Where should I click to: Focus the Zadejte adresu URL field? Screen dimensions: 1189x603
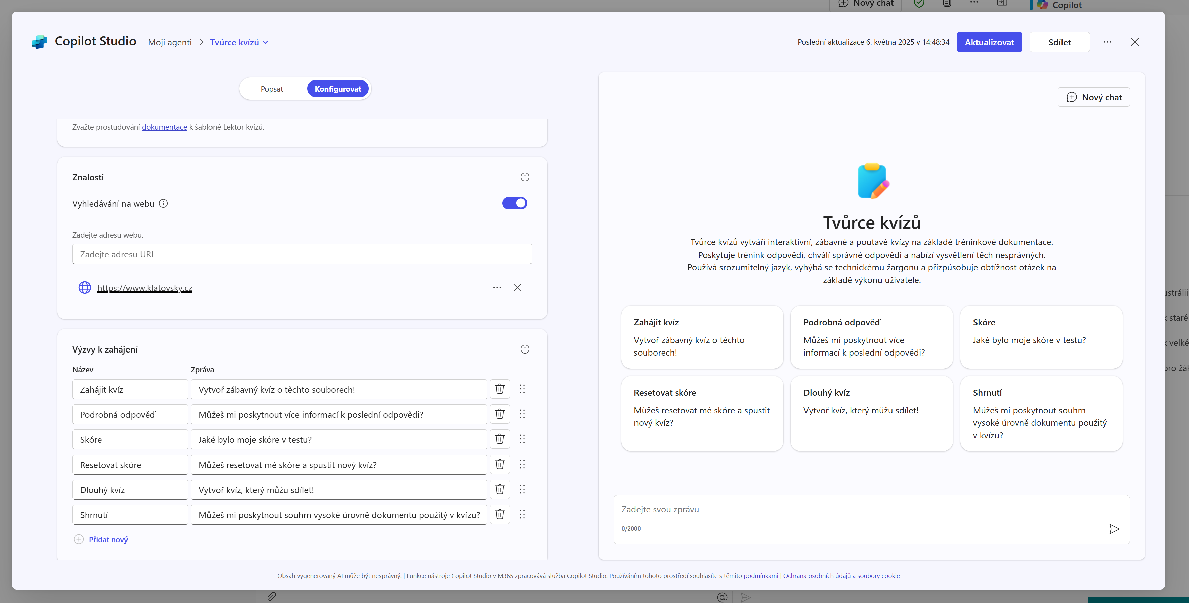click(x=302, y=254)
